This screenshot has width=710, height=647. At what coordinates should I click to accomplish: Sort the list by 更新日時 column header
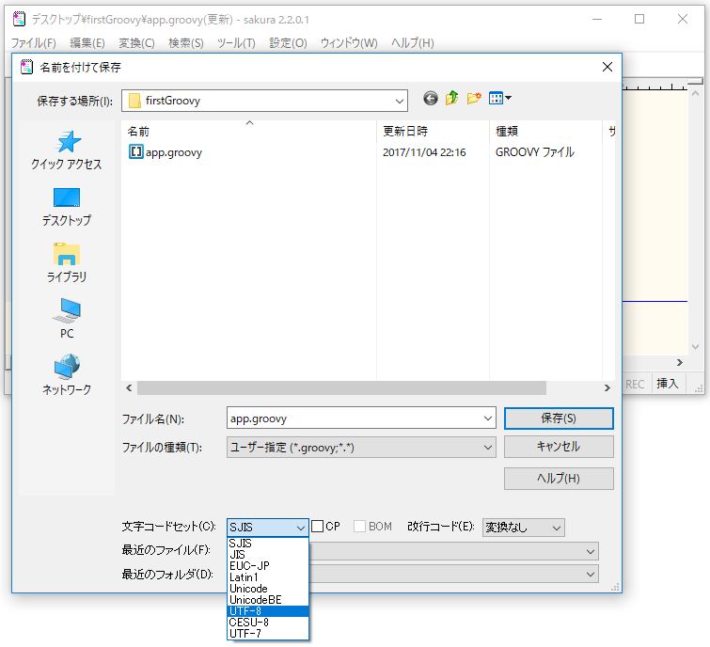click(x=433, y=131)
